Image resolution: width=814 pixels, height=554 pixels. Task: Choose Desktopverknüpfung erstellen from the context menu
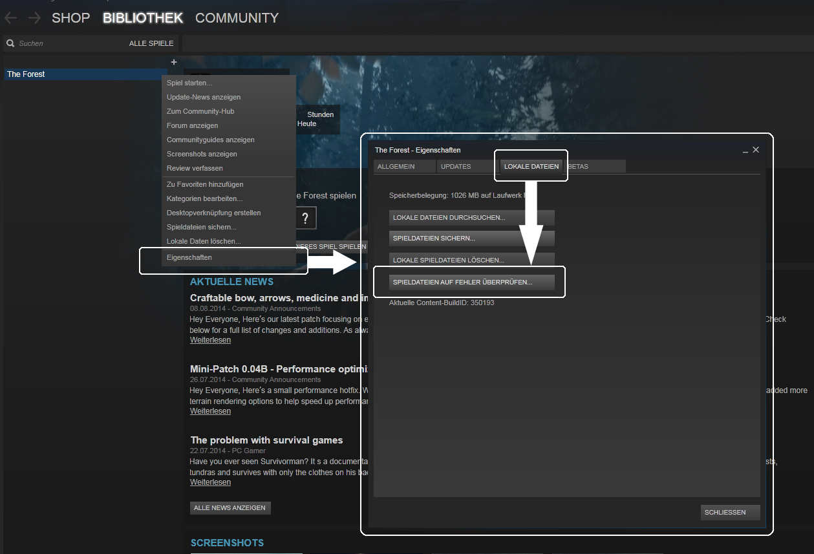tap(213, 213)
